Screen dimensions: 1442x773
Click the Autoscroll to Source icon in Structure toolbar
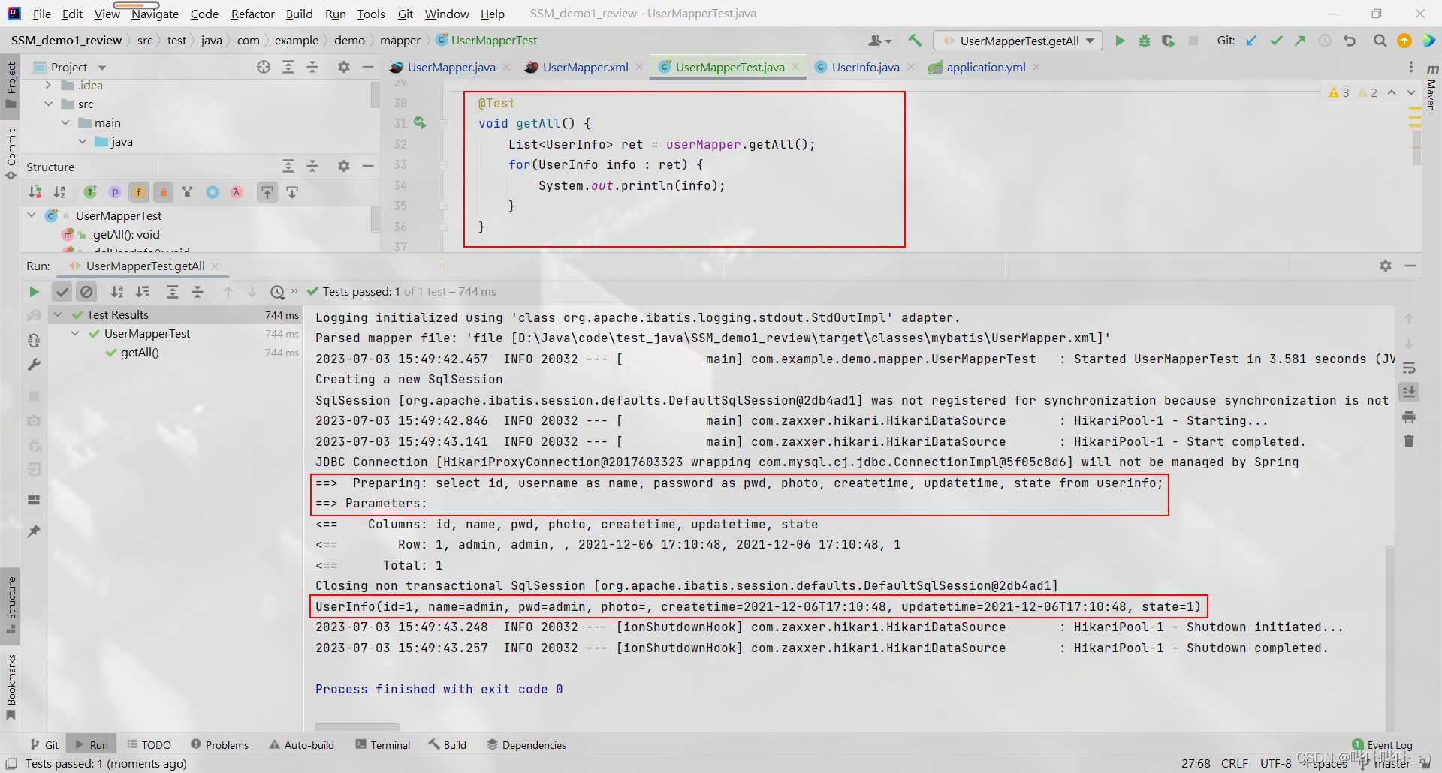pyautogui.click(x=267, y=192)
